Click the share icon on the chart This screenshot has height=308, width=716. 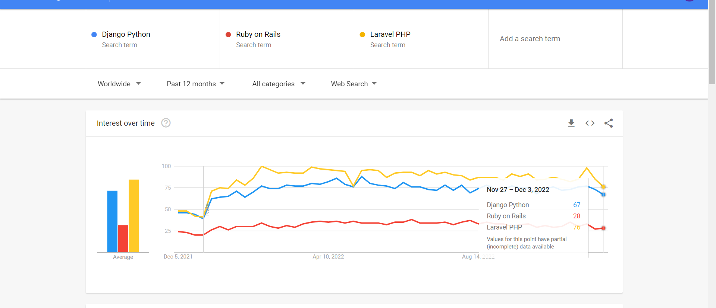click(x=609, y=123)
